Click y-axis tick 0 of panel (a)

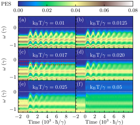coord(15,28)
